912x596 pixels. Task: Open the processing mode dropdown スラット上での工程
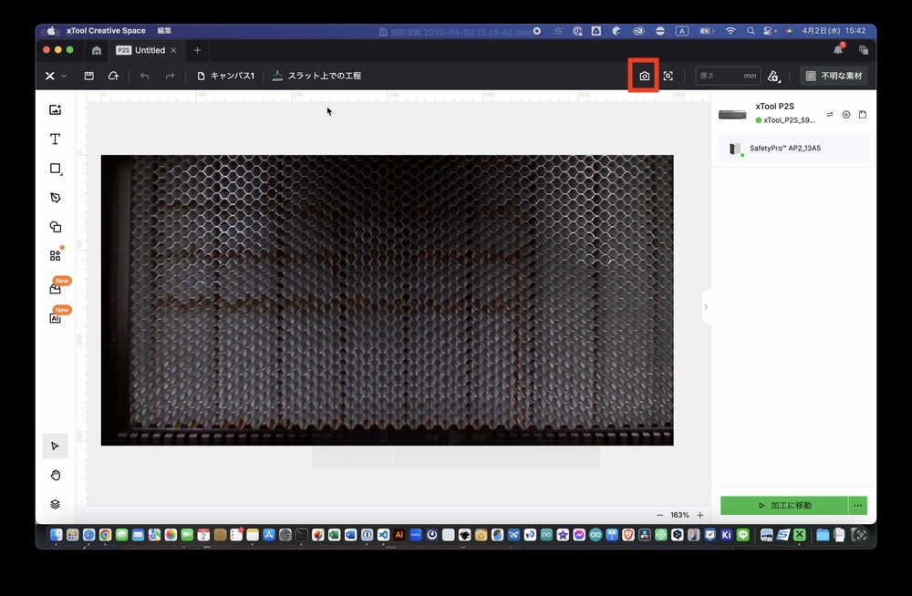[316, 76]
